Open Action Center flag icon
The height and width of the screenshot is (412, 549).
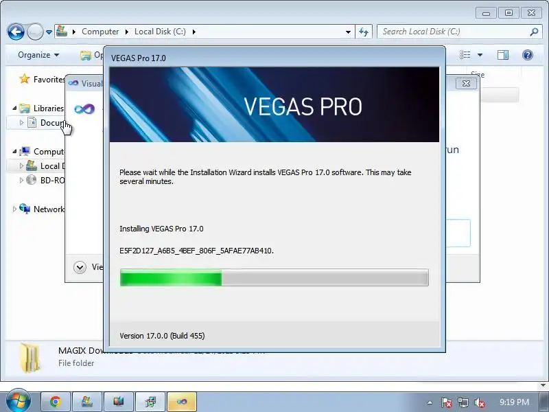coord(447,402)
